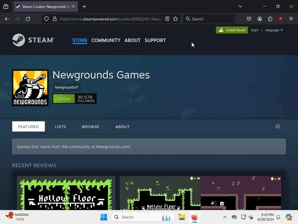Viewport: 298px width, 224px height.
Task: Go forward to the next page
Action: coord(17,19)
